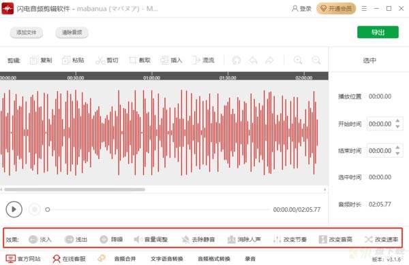Play the audio track
This screenshot has height=265, width=409.
(14, 209)
